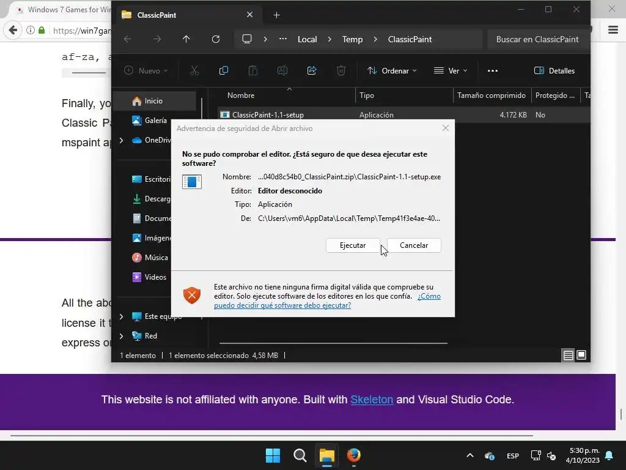Screen dimensions: 626x470
Task: Click the Firefox site info icon
Action: (31, 30)
